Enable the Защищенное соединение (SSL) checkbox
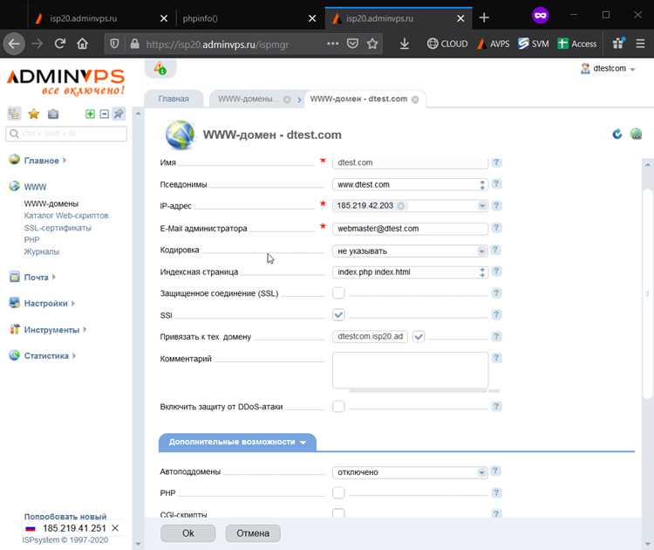The image size is (654, 550). 338,293
